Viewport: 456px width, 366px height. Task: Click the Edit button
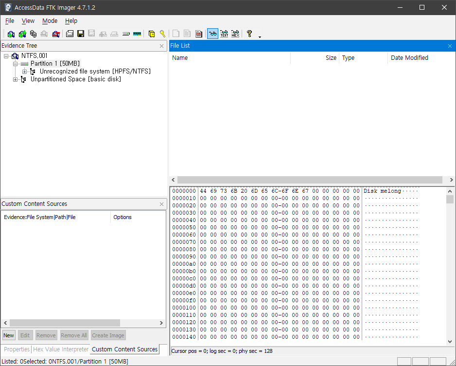[25, 335]
